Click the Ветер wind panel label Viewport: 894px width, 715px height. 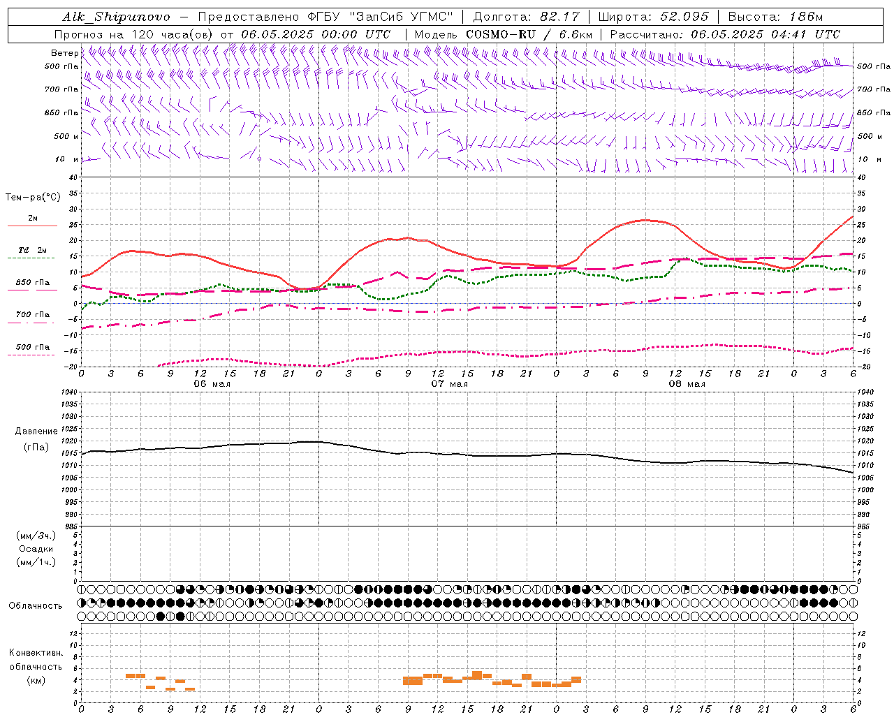point(64,53)
